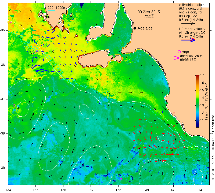215x193 pixels.
Task: Click the Adelaide city label
Action: 145,28
